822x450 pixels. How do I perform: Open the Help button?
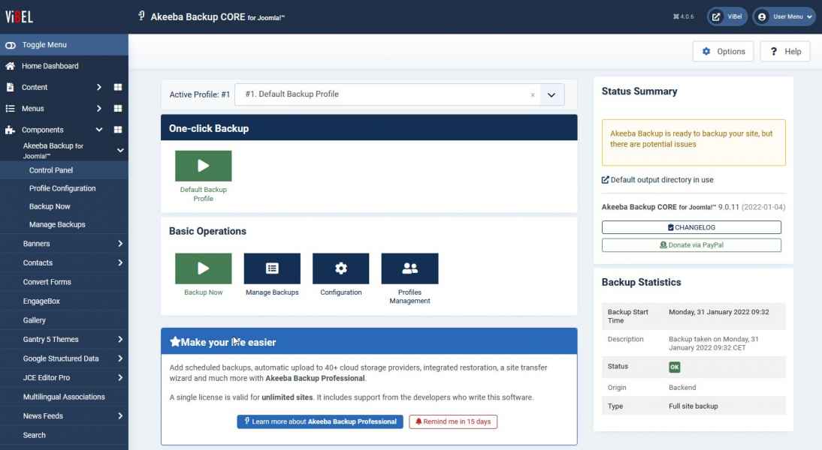[785, 51]
